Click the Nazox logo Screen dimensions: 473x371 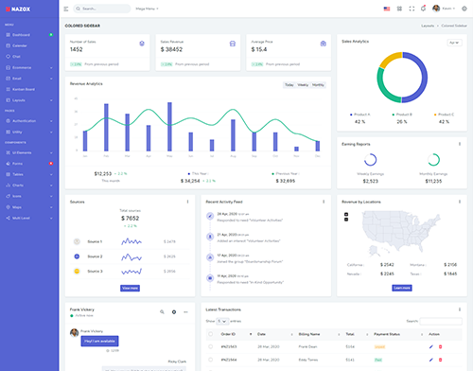18,9
